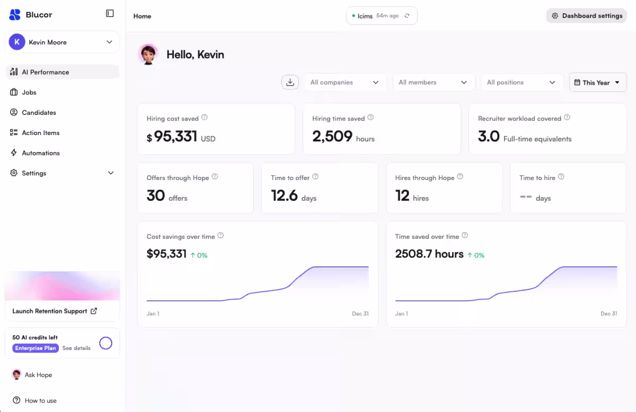Open the All members filter
This screenshot has height=412, width=636.
tap(433, 83)
